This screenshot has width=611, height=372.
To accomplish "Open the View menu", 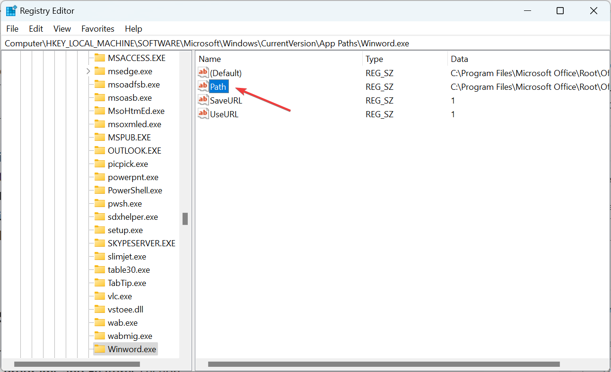I will coord(62,29).
